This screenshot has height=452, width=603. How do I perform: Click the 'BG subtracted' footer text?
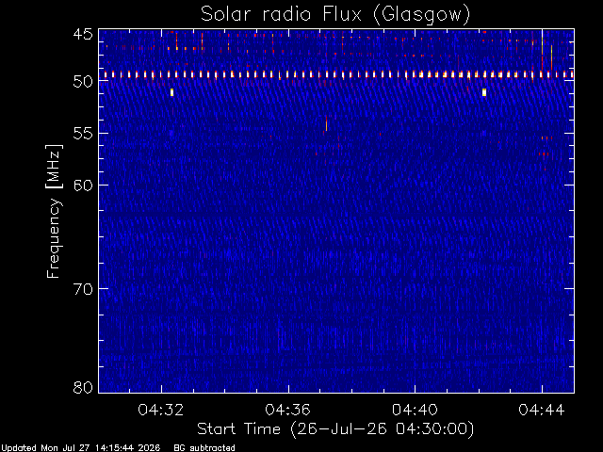(204, 448)
